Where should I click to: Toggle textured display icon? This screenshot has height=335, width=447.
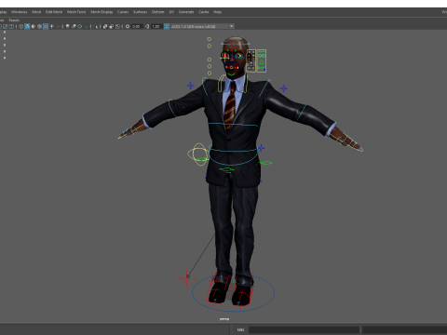[46, 26]
